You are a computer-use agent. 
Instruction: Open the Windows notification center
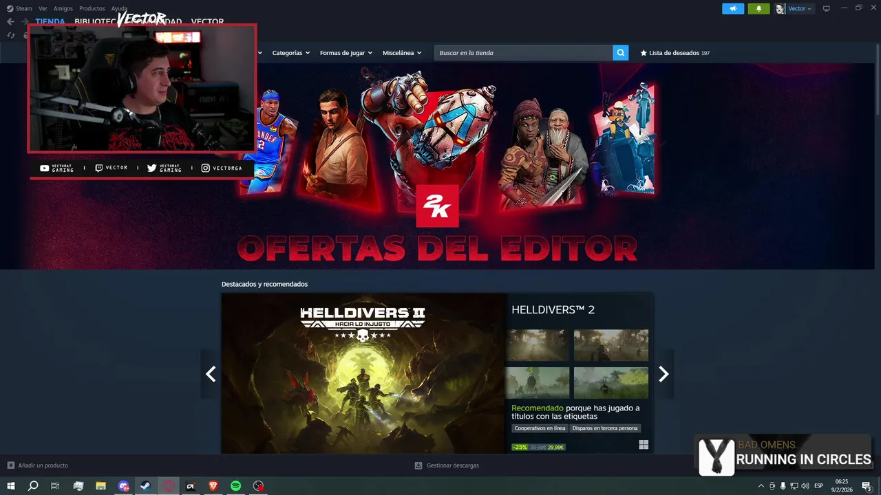click(x=867, y=486)
